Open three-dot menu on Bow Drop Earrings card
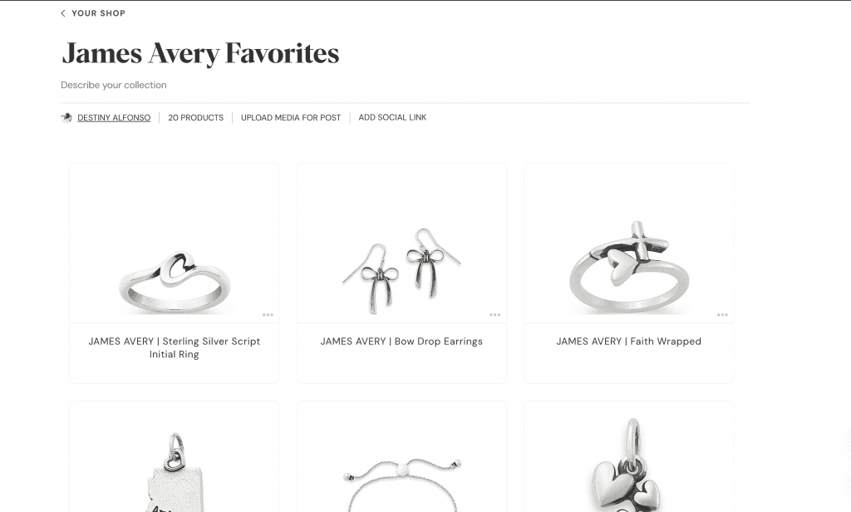 pyautogui.click(x=495, y=315)
